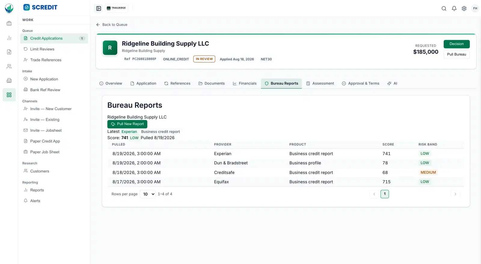Click the Ref PC260818008P reference text
This screenshot has height=264, width=481.
point(140,59)
